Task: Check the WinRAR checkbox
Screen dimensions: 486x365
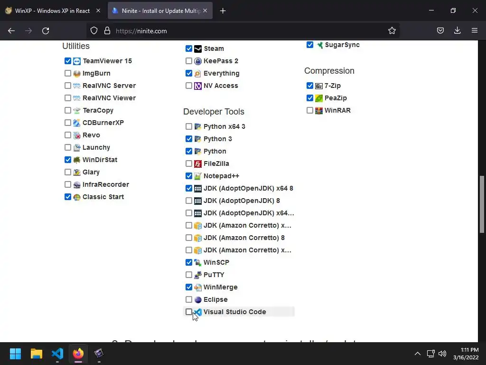Action: (309, 110)
